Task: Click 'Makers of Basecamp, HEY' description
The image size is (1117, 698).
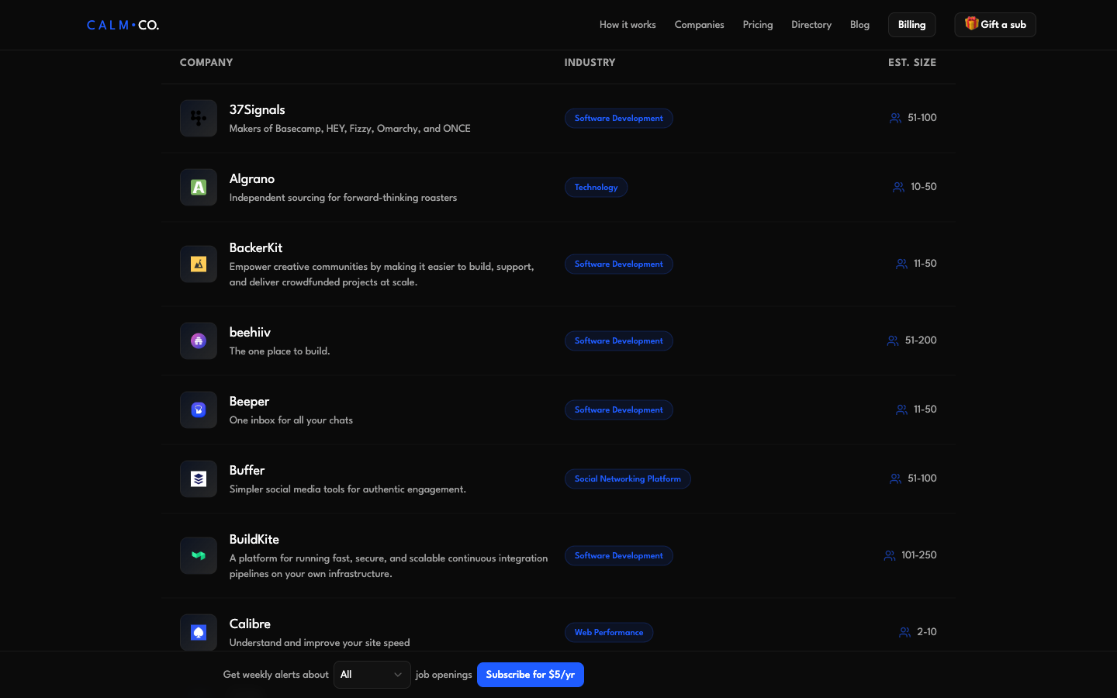Action: point(350,129)
